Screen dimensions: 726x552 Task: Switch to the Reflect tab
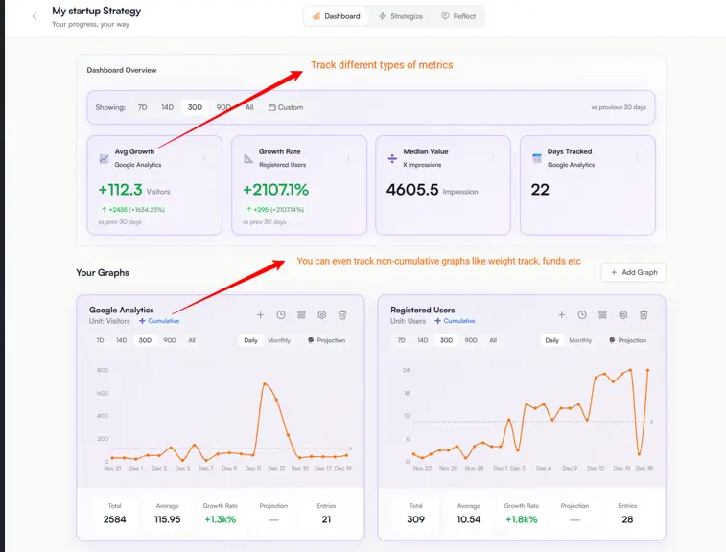[458, 16]
